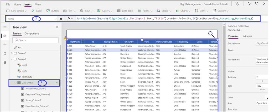Click the formula bar expression
Viewport: 269px width, 112px height.
pyautogui.click(x=165, y=19)
